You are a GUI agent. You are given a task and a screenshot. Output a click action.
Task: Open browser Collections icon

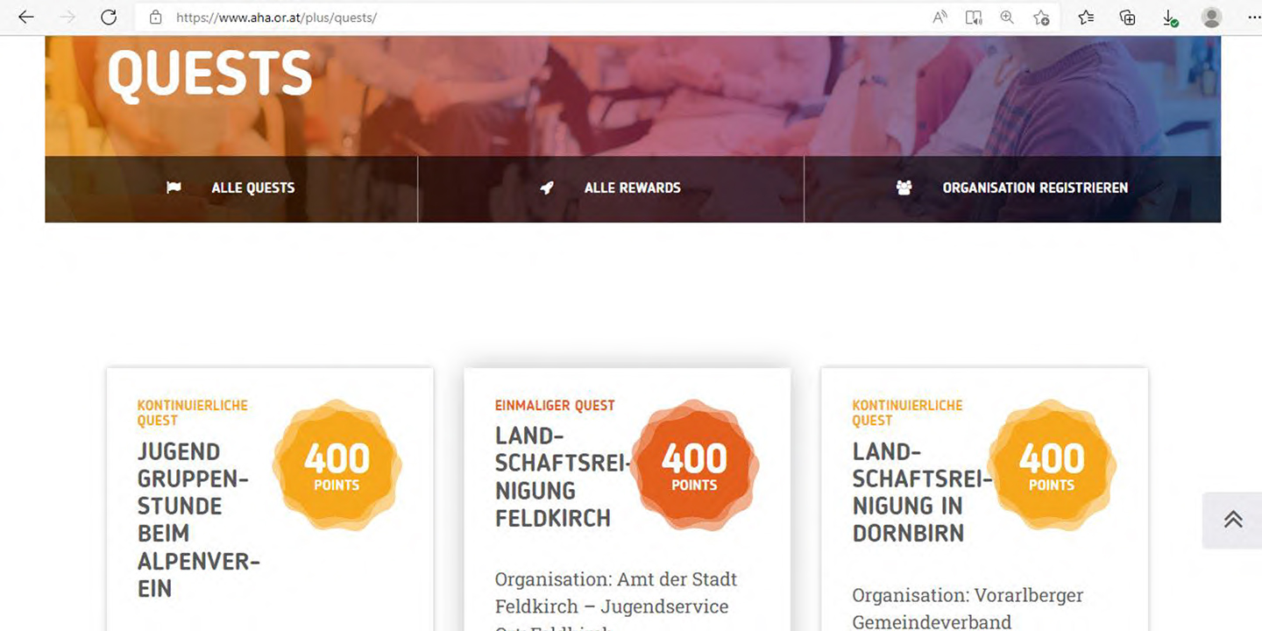(1128, 18)
